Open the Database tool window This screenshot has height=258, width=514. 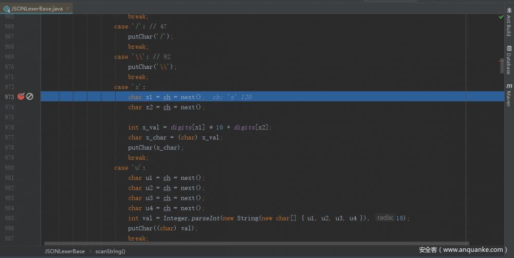pyautogui.click(x=509, y=60)
